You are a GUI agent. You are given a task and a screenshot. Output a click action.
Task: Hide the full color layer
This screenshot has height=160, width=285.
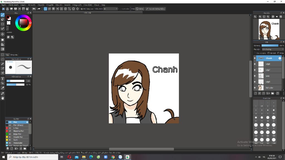click(255, 88)
